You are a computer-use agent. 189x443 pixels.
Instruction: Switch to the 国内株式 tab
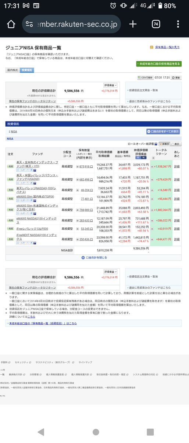click(13, 70)
